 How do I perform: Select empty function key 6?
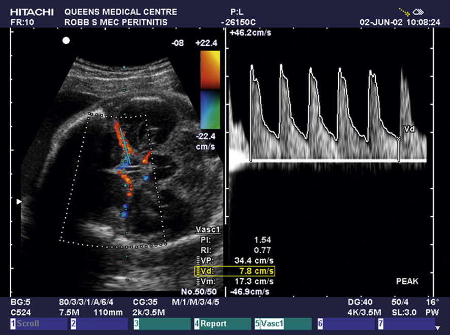[x=346, y=324]
